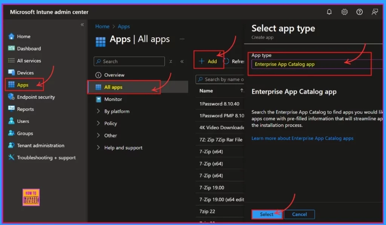Open the ellipsis menu beside All apps title

tap(182, 39)
